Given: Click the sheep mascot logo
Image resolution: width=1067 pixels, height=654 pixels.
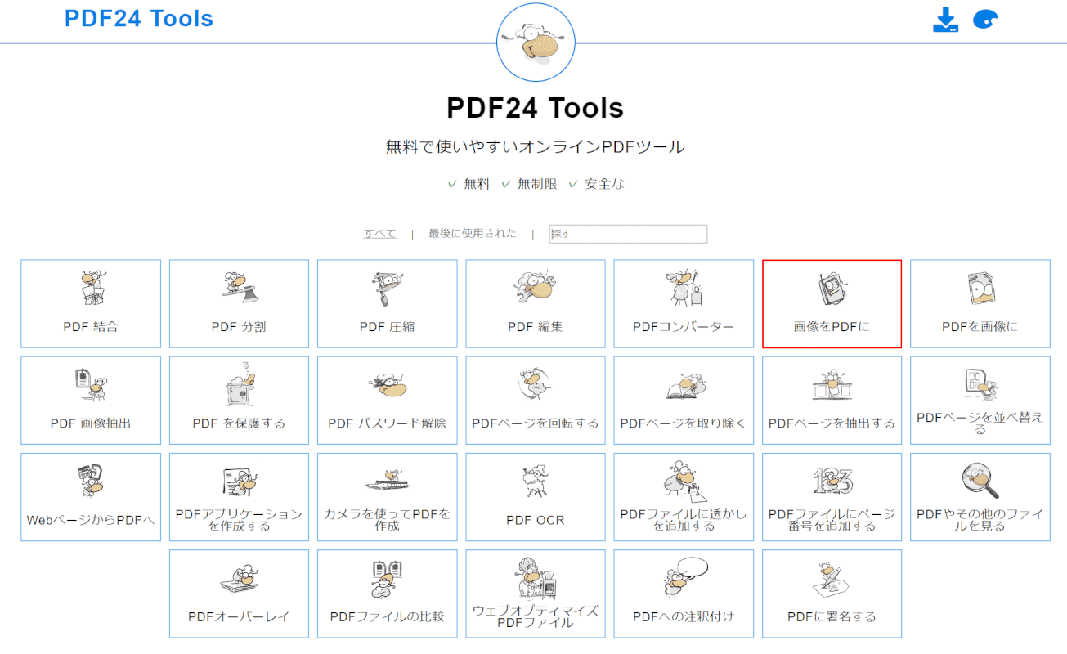Looking at the screenshot, I should [x=536, y=41].
